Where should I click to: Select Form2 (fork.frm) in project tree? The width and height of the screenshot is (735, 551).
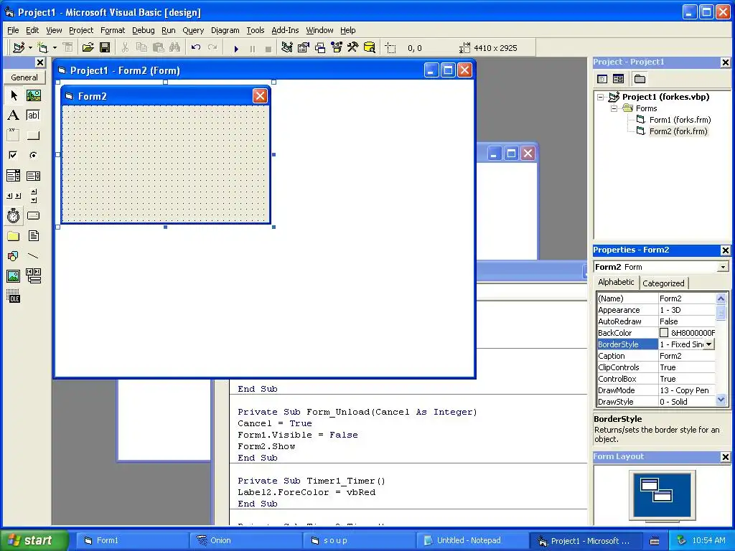[678, 131]
